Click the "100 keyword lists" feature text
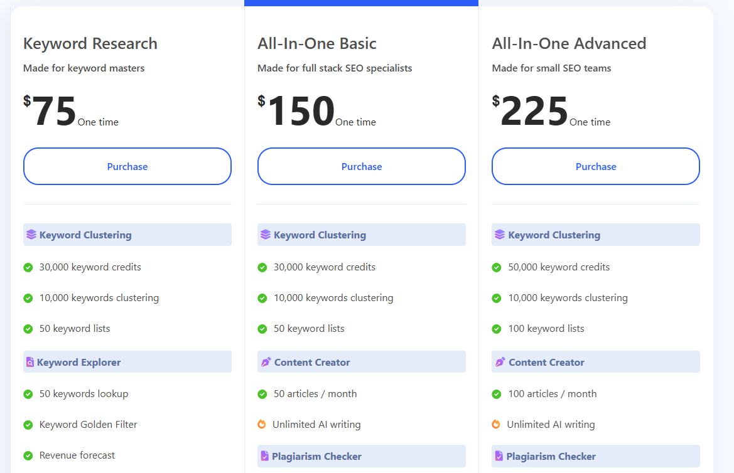734x473 pixels. tap(546, 329)
